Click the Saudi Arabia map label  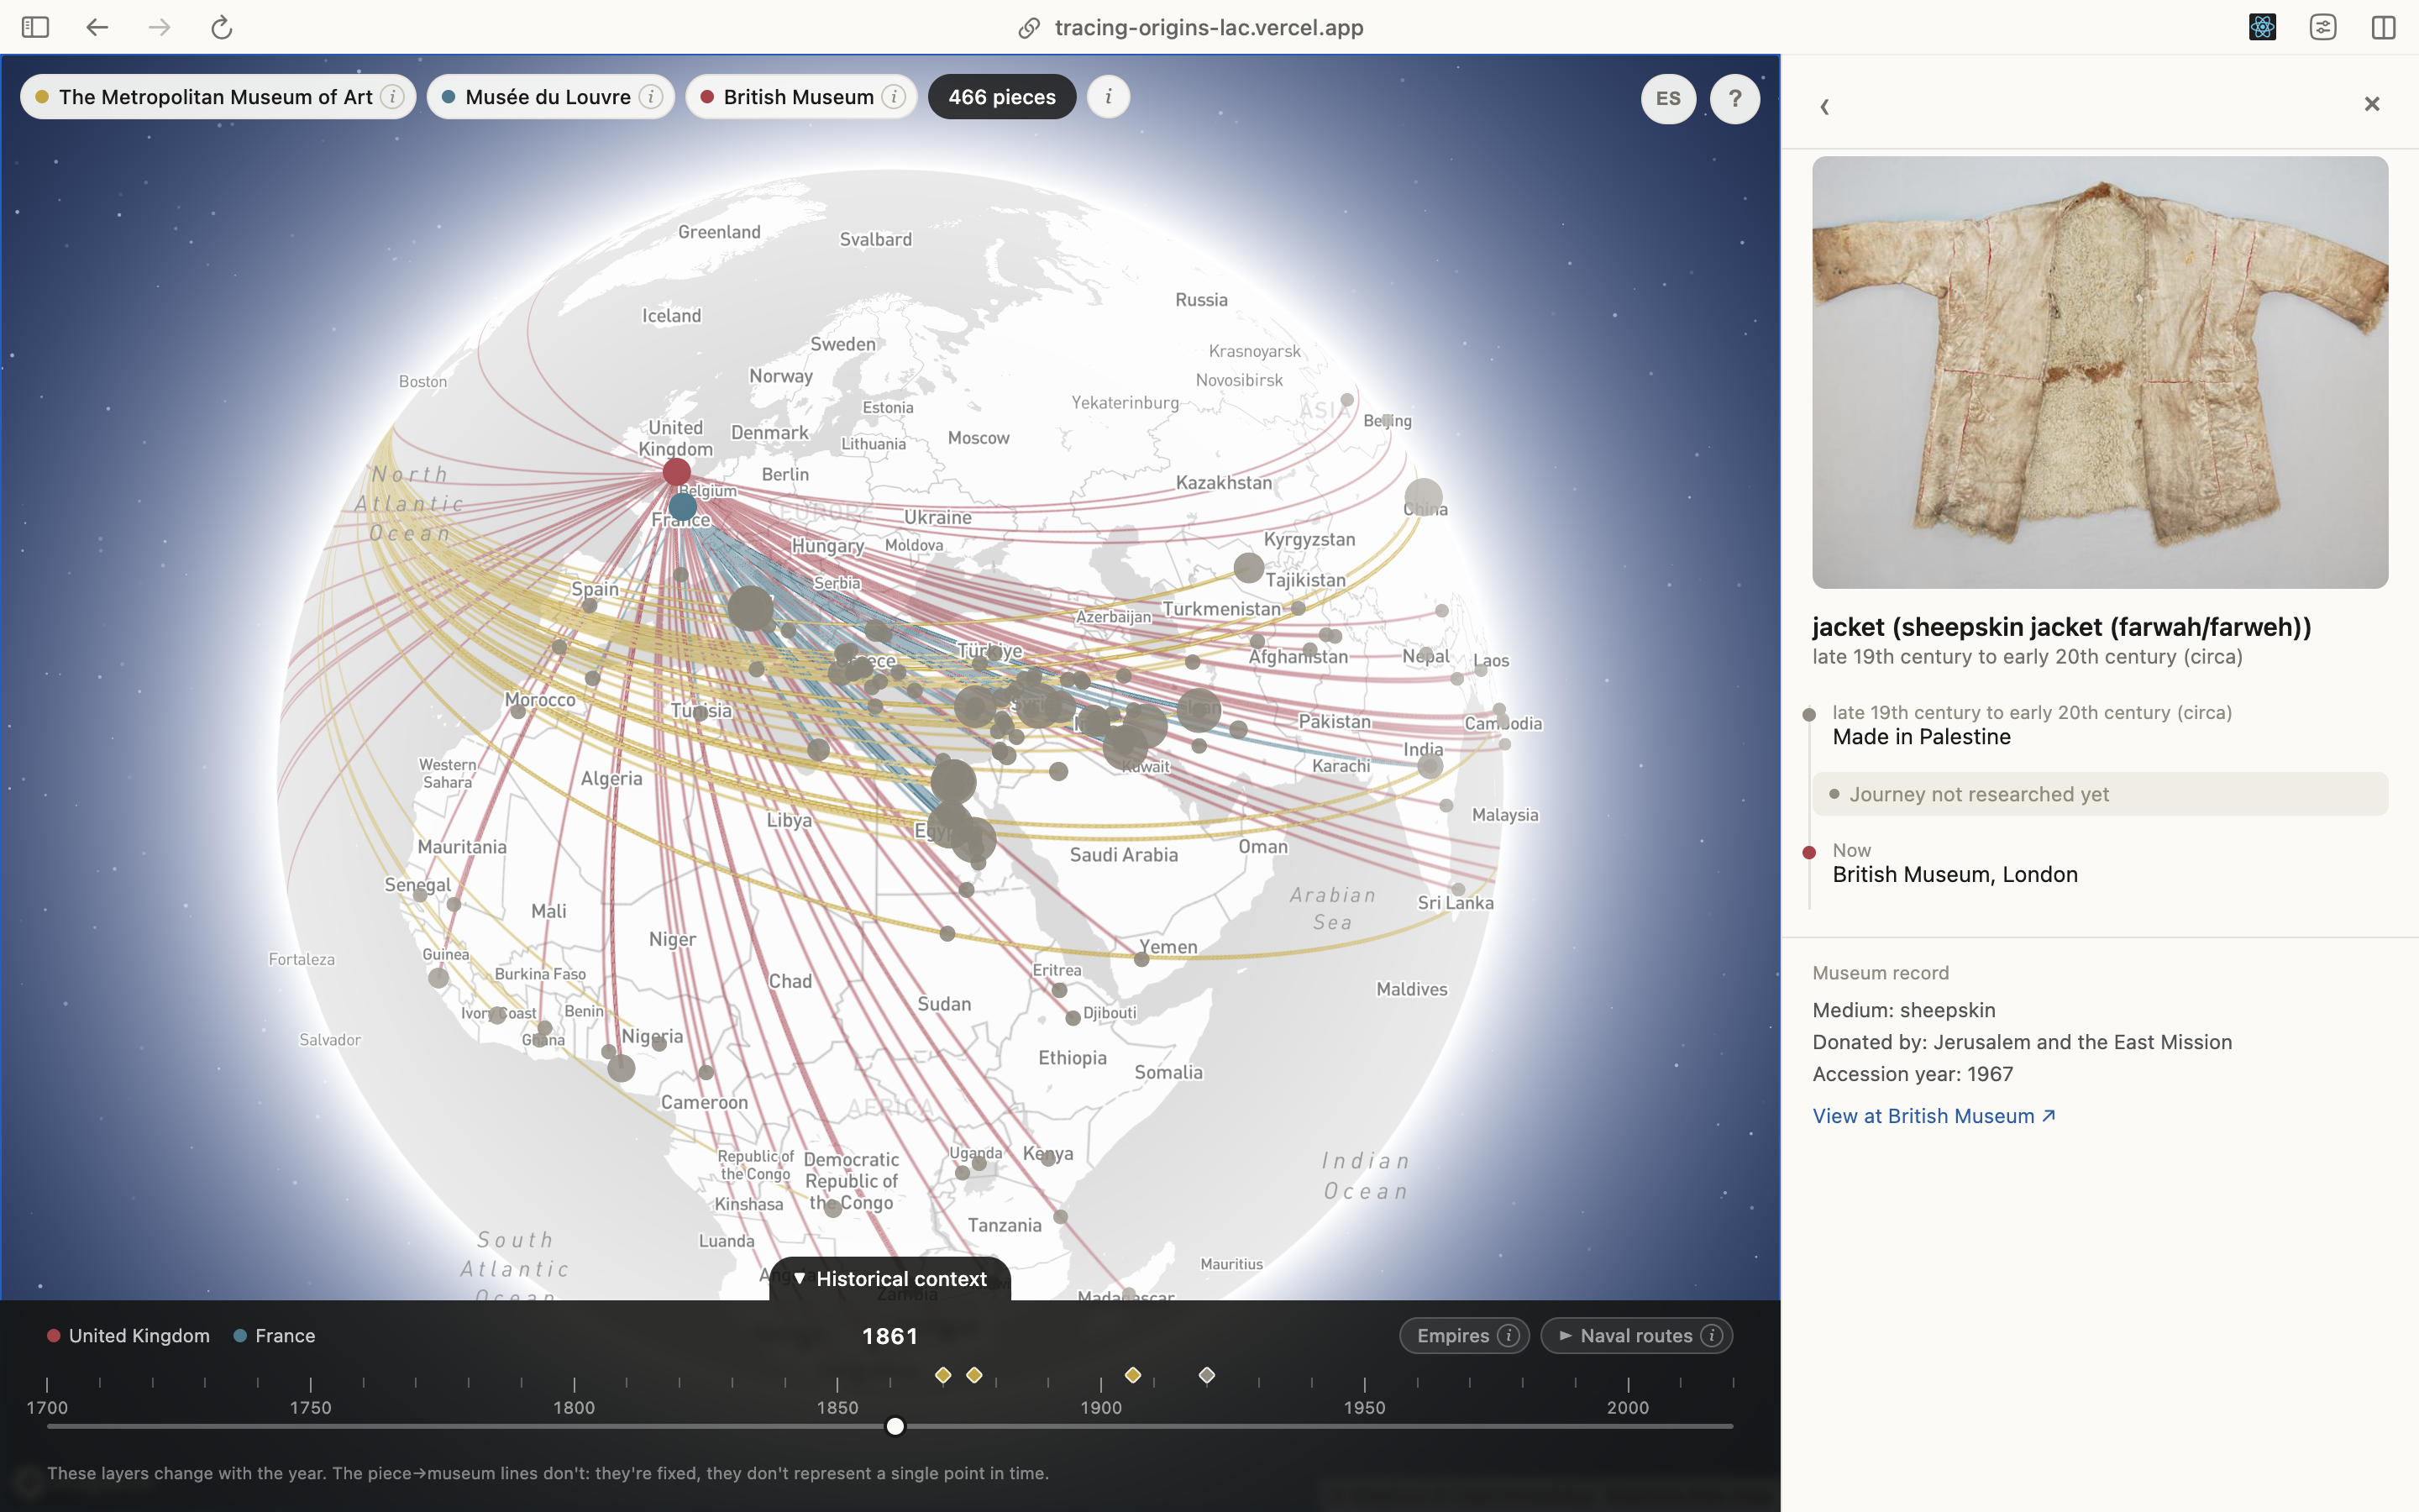pos(1124,855)
